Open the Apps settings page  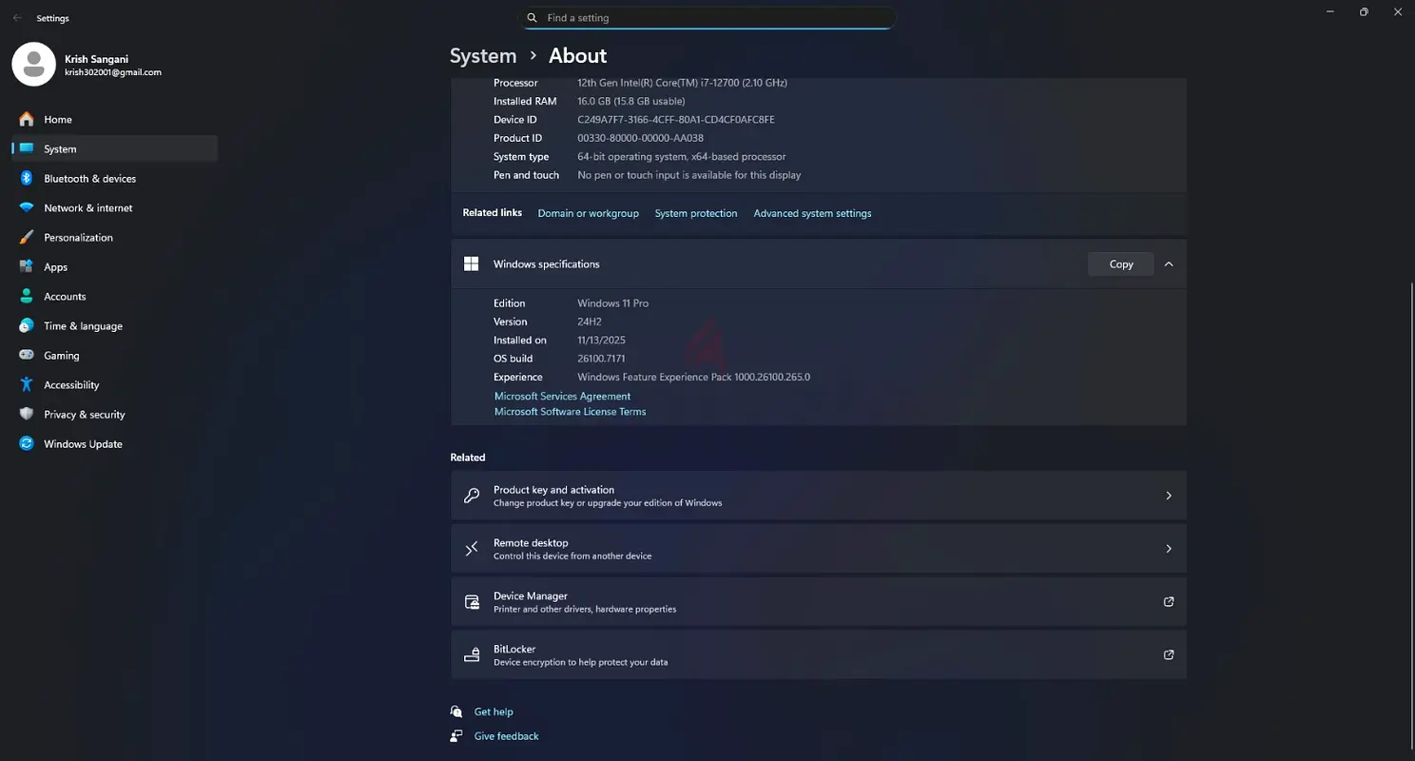(114, 266)
